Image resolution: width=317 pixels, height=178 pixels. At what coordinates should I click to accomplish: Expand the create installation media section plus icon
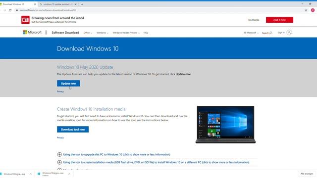pos(59,162)
